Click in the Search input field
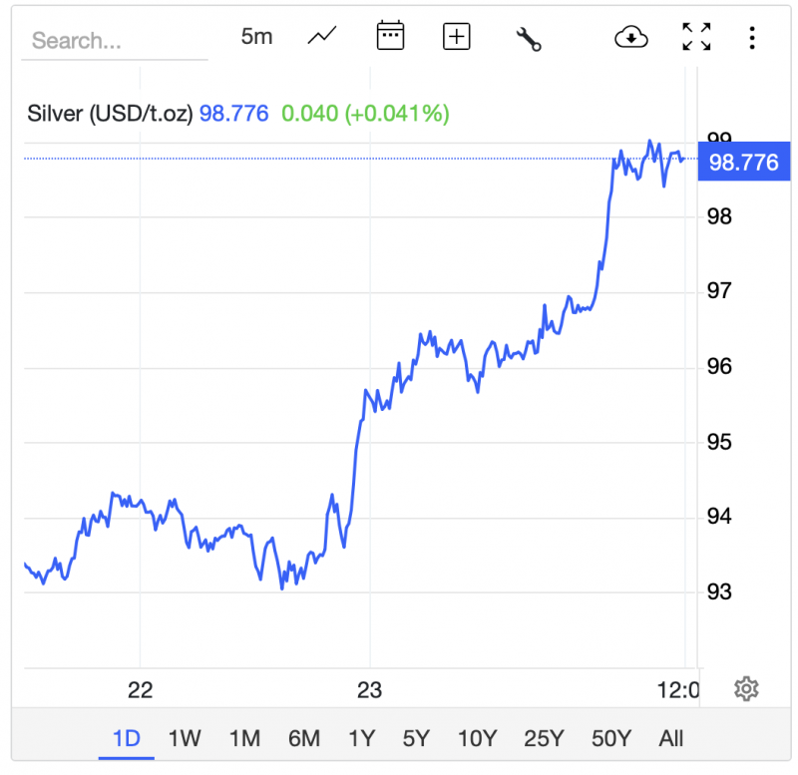798x775 pixels. [115, 41]
